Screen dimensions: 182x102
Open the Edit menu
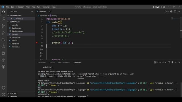pos(13,7)
